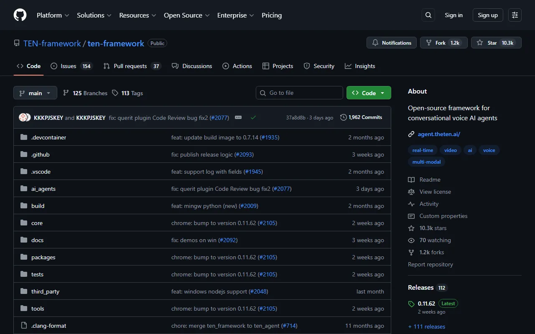This screenshot has height=334, width=535.
Task: Click the search magnifier icon
Action: [x=428, y=15]
